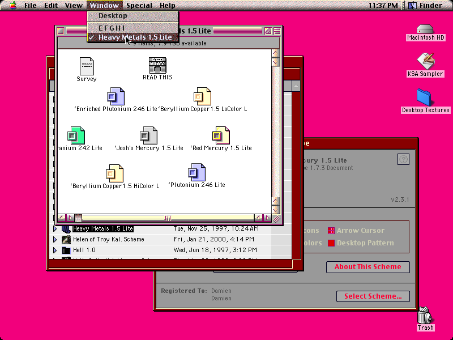
Task: Open the Apple menu icon
Action: tap(12, 5)
